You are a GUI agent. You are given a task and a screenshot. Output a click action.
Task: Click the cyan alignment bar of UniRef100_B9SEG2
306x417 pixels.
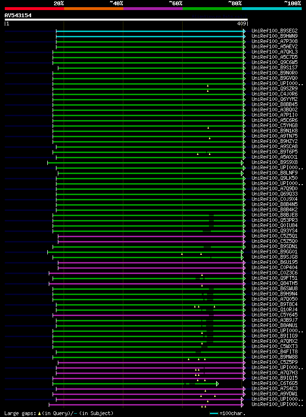coord(150,31)
